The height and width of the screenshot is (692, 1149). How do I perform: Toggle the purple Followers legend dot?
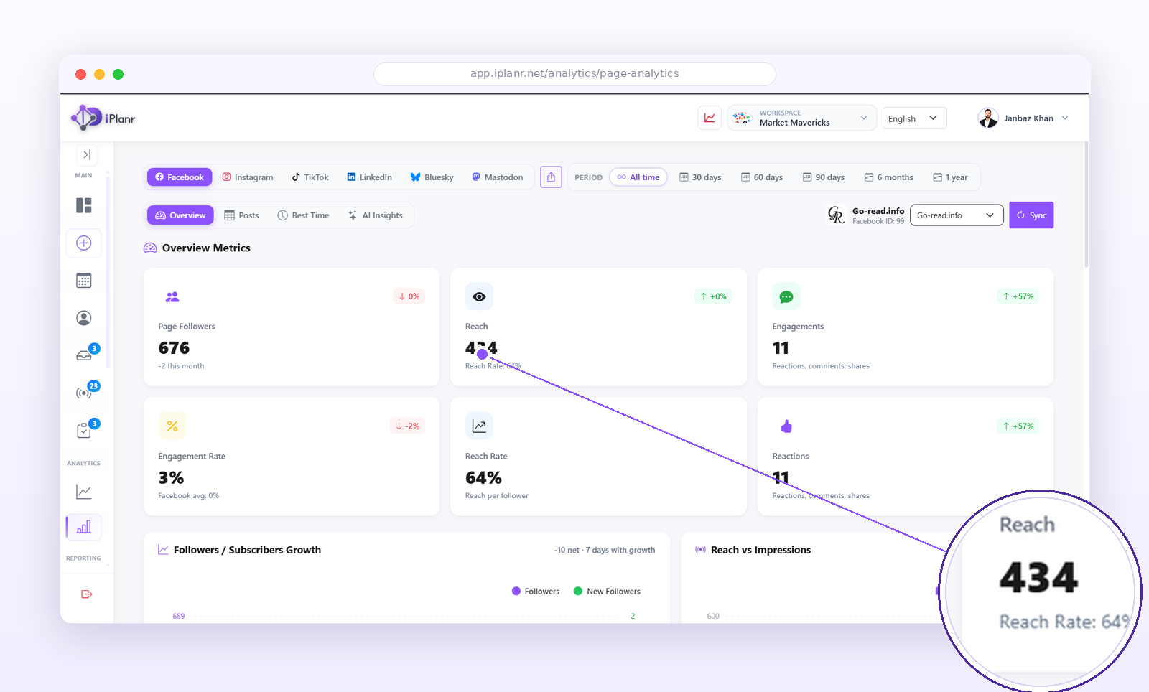tap(516, 592)
